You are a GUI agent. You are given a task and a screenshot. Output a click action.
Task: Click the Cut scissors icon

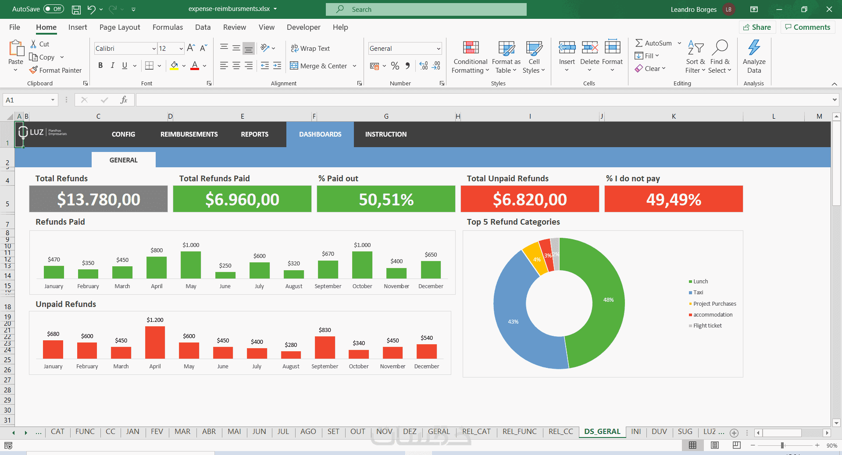(x=33, y=44)
